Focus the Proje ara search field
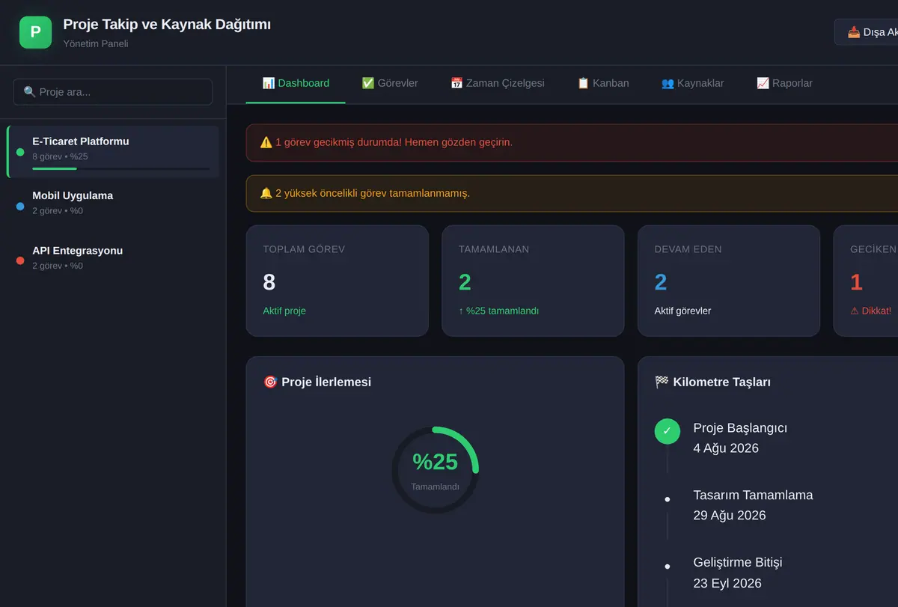Screen dimensions: 898x607 click(113, 92)
